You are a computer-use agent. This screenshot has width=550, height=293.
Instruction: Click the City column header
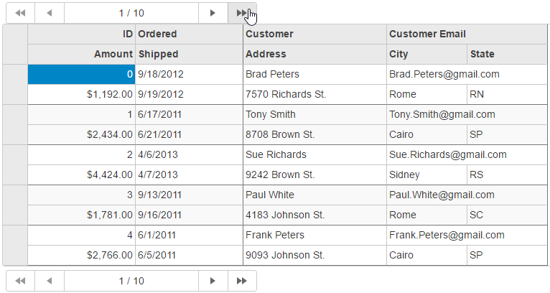[x=427, y=54]
